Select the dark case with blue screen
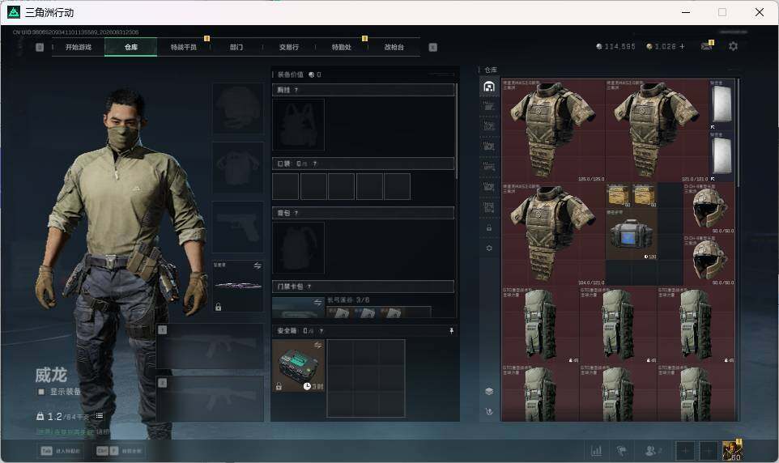This screenshot has height=463, width=779. 631,234
